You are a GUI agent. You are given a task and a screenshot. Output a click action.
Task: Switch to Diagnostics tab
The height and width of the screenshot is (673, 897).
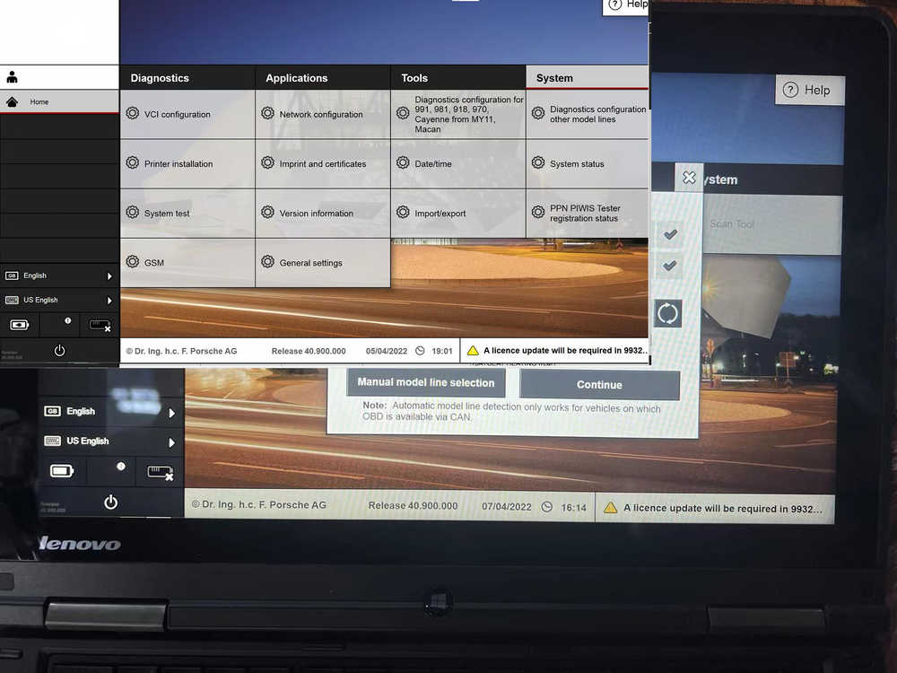187,78
